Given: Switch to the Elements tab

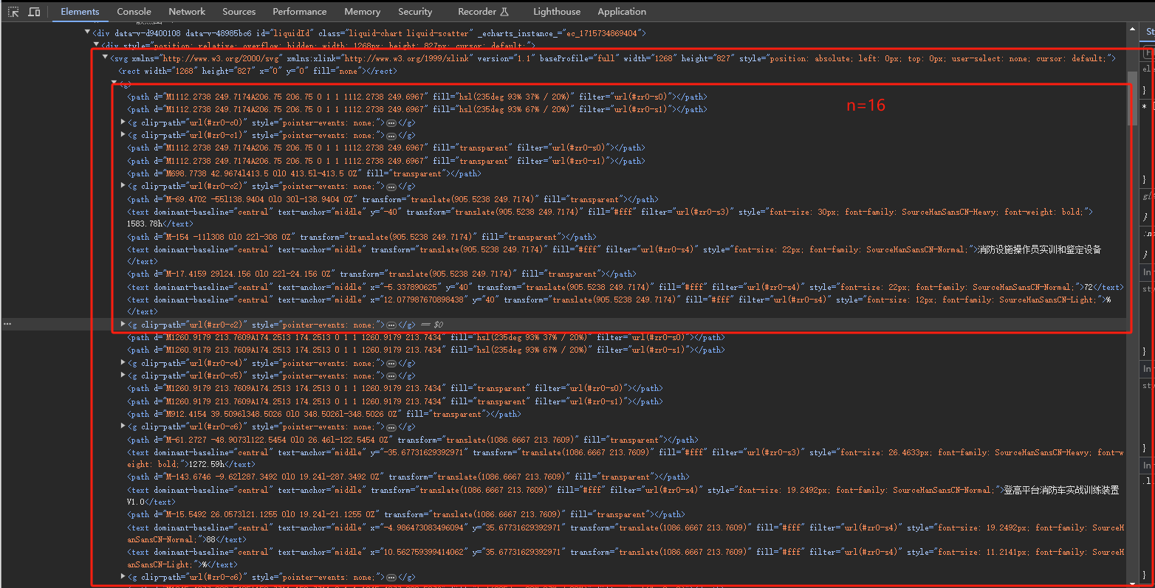Looking at the screenshot, I should [x=80, y=12].
